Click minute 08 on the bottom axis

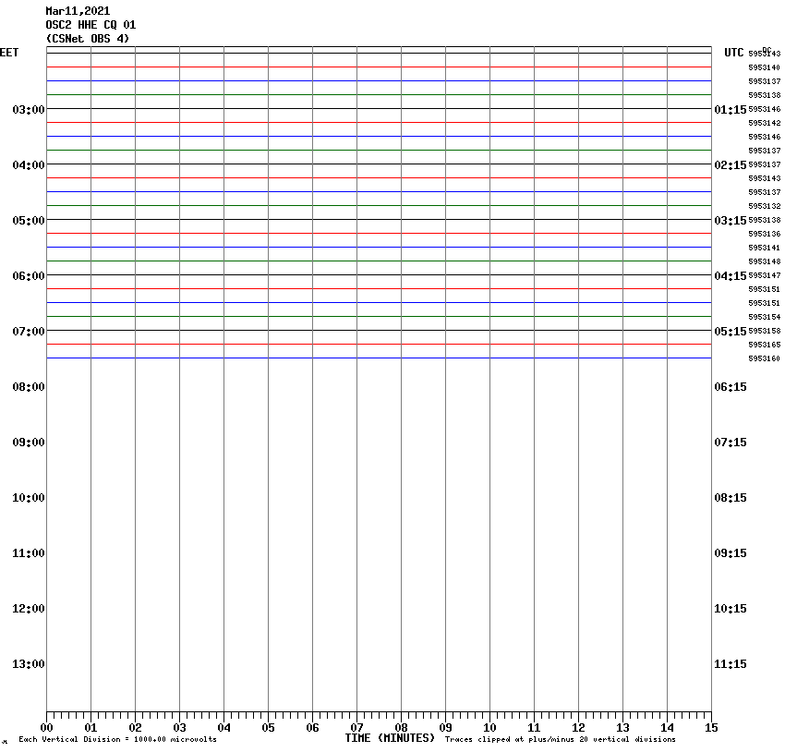click(402, 728)
